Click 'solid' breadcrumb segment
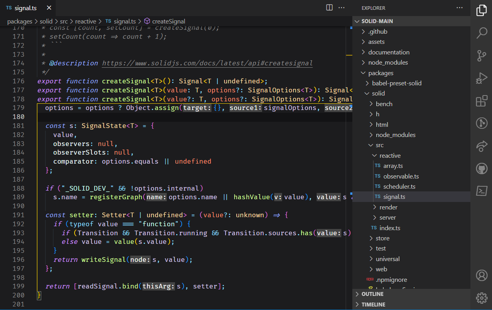 pyautogui.click(x=46, y=21)
